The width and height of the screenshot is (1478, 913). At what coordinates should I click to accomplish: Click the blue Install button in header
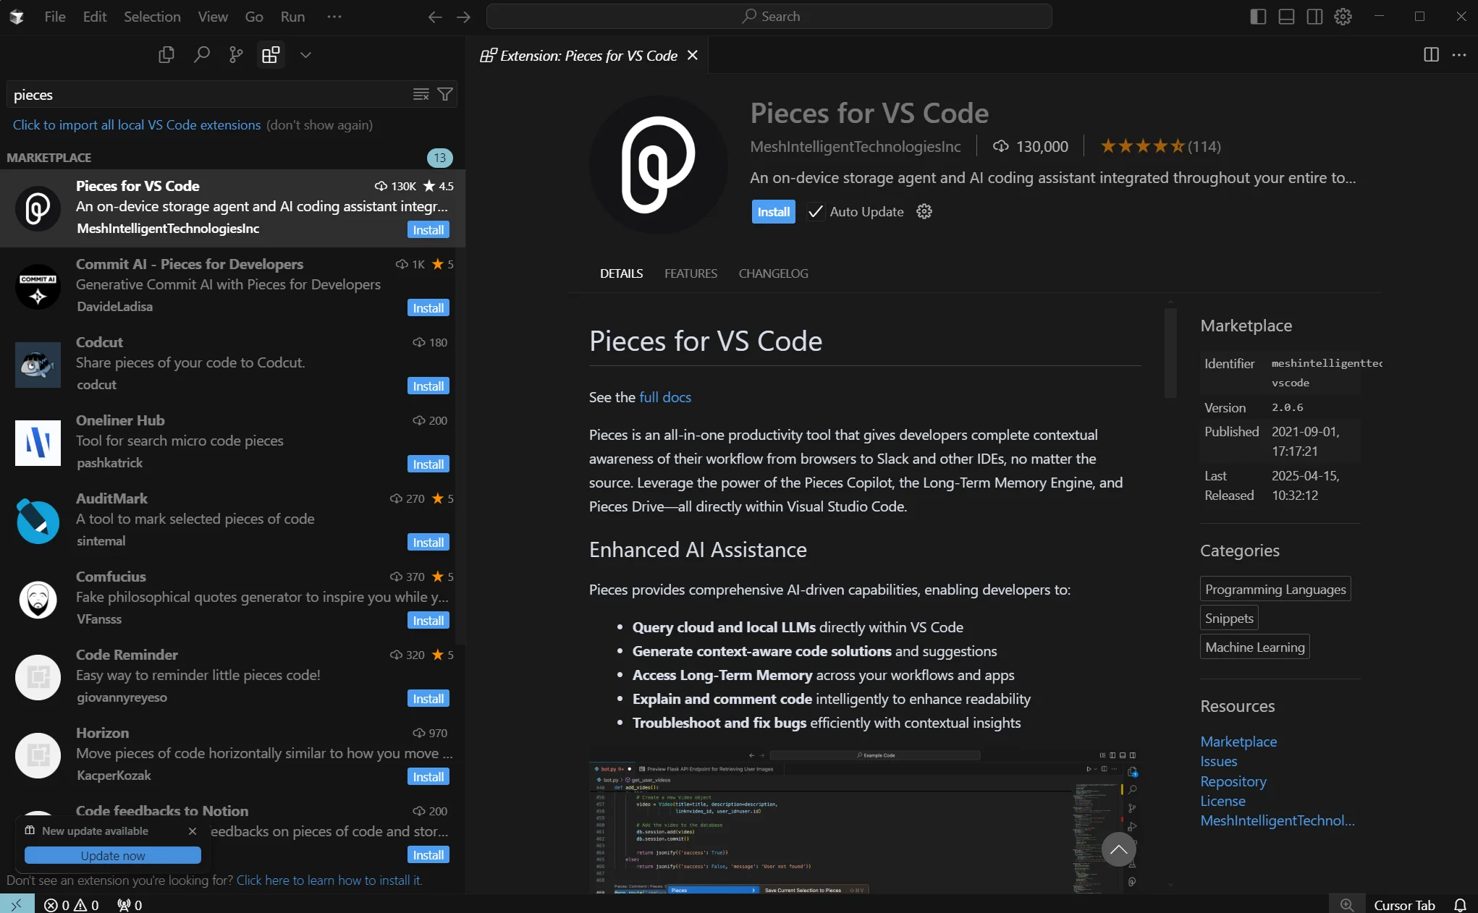pyautogui.click(x=773, y=212)
